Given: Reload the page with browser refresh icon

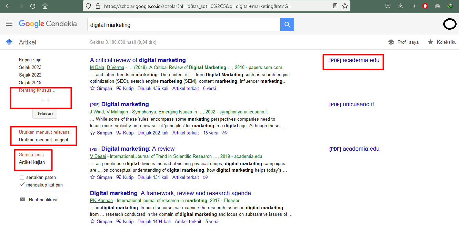Looking at the screenshot, I should (x=33, y=6).
